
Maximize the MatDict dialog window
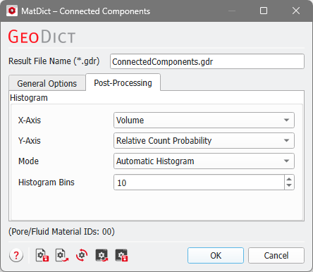tap(264, 11)
